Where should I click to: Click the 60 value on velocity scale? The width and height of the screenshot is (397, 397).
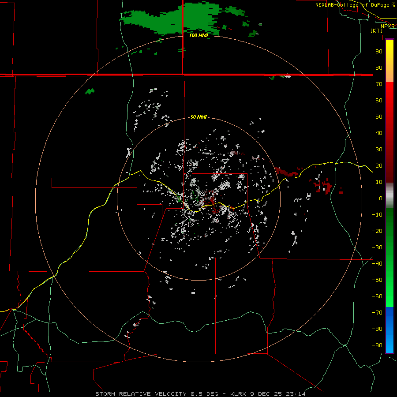(x=379, y=100)
